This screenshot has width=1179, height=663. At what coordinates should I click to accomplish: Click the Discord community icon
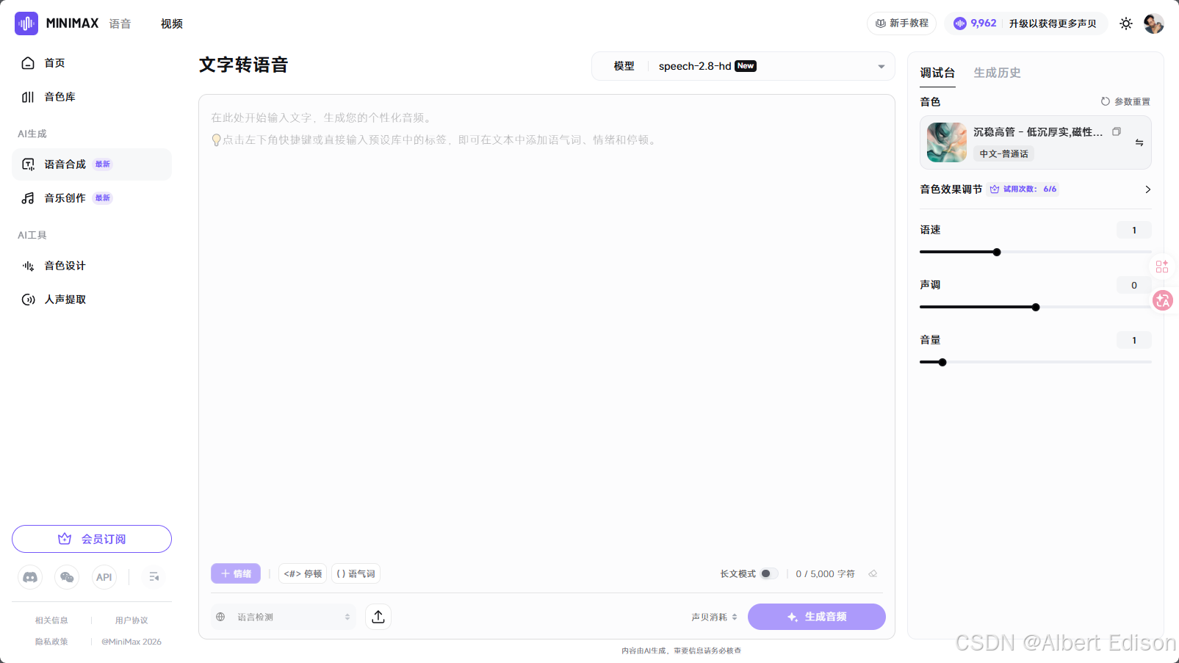[x=29, y=577]
